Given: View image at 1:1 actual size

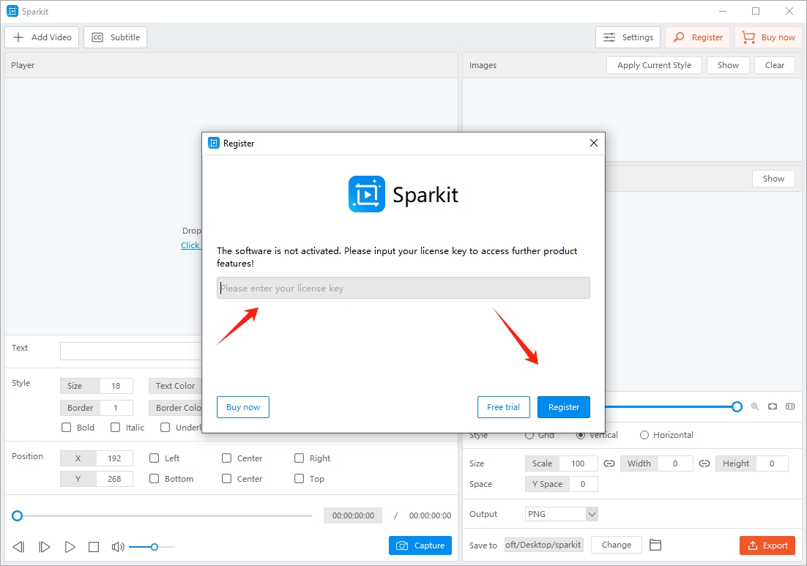Looking at the screenshot, I should [790, 406].
